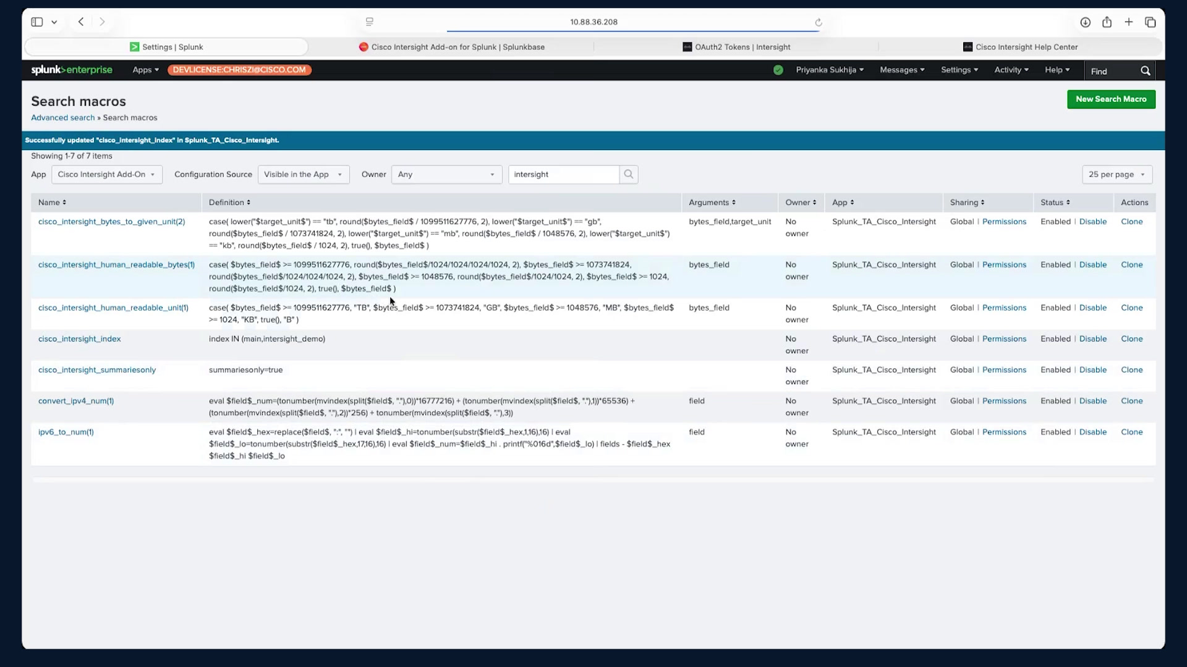Open the Apps dropdown menu
This screenshot has height=667, width=1187.
coord(146,70)
